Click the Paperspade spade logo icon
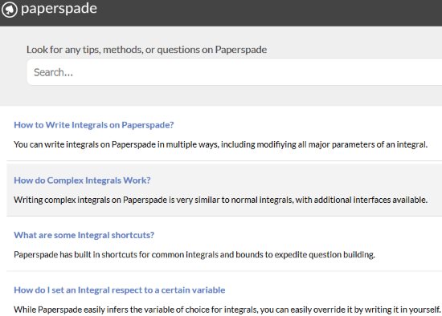The width and height of the screenshot is (442, 316). click(x=10, y=10)
